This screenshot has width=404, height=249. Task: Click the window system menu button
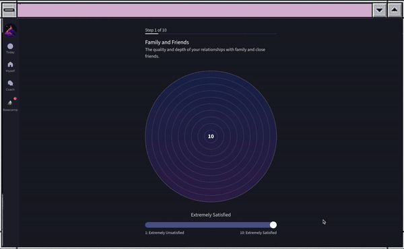(9, 10)
